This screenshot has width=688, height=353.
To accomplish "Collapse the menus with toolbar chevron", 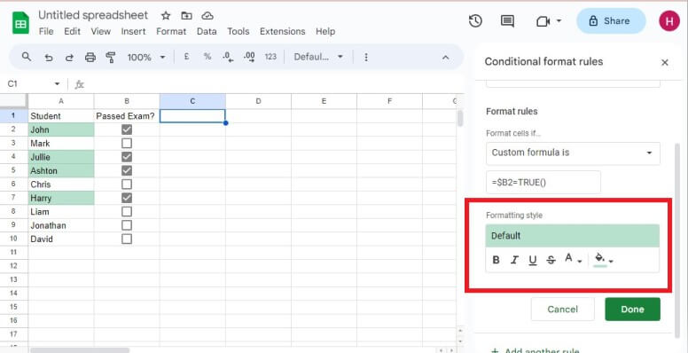I will click(445, 58).
